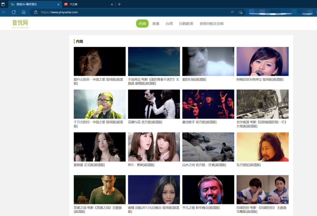
Task: Click the new tab plus button
Action: 119,4
